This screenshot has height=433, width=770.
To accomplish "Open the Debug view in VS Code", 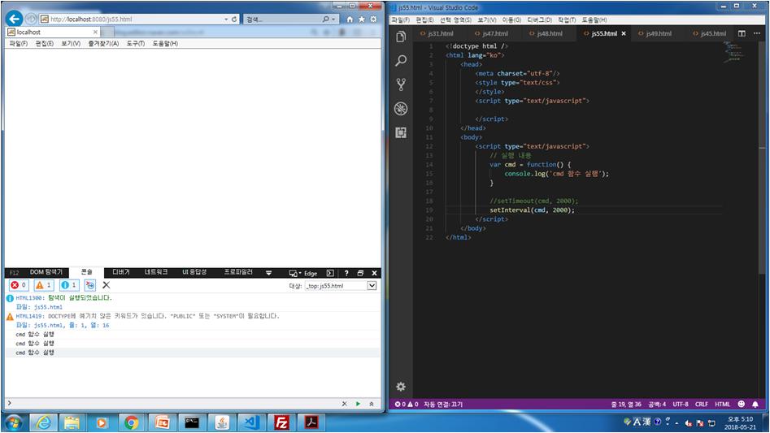I will pyautogui.click(x=401, y=108).
